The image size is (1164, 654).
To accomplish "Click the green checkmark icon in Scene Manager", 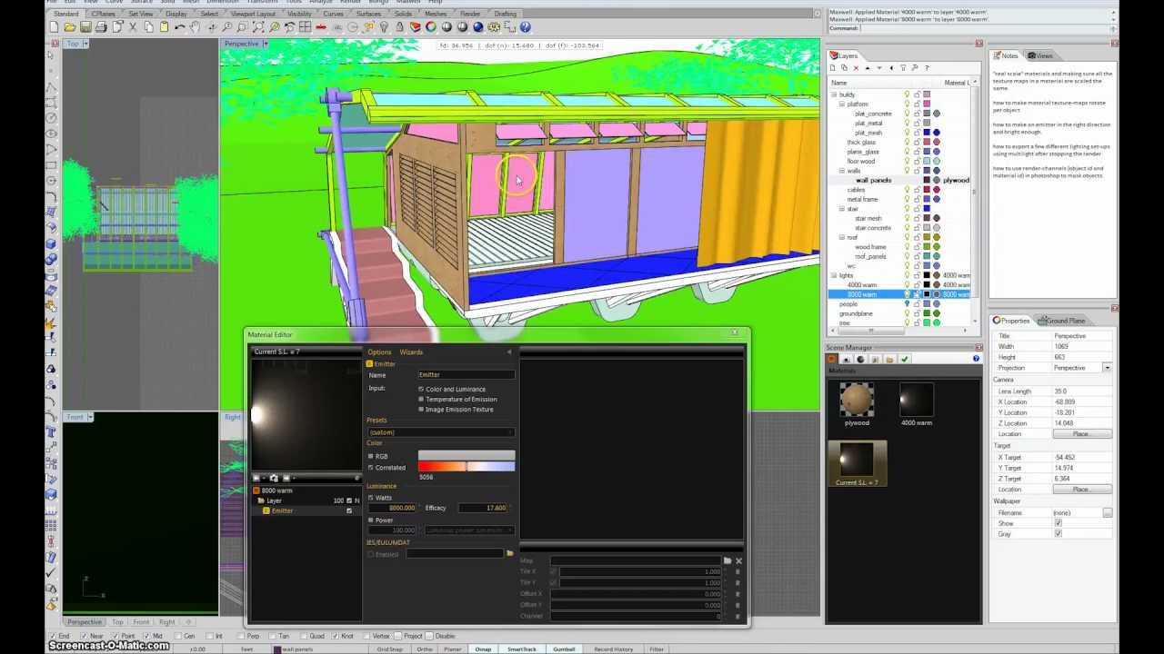I will pyautogui.click(x=905, y=359).
